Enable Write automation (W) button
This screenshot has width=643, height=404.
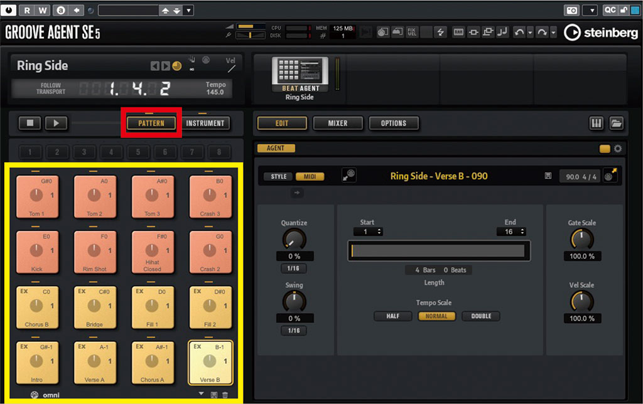[42, 10]
